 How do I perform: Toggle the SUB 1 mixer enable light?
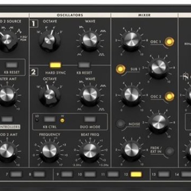pyautogui.click(x=120, y=69)
